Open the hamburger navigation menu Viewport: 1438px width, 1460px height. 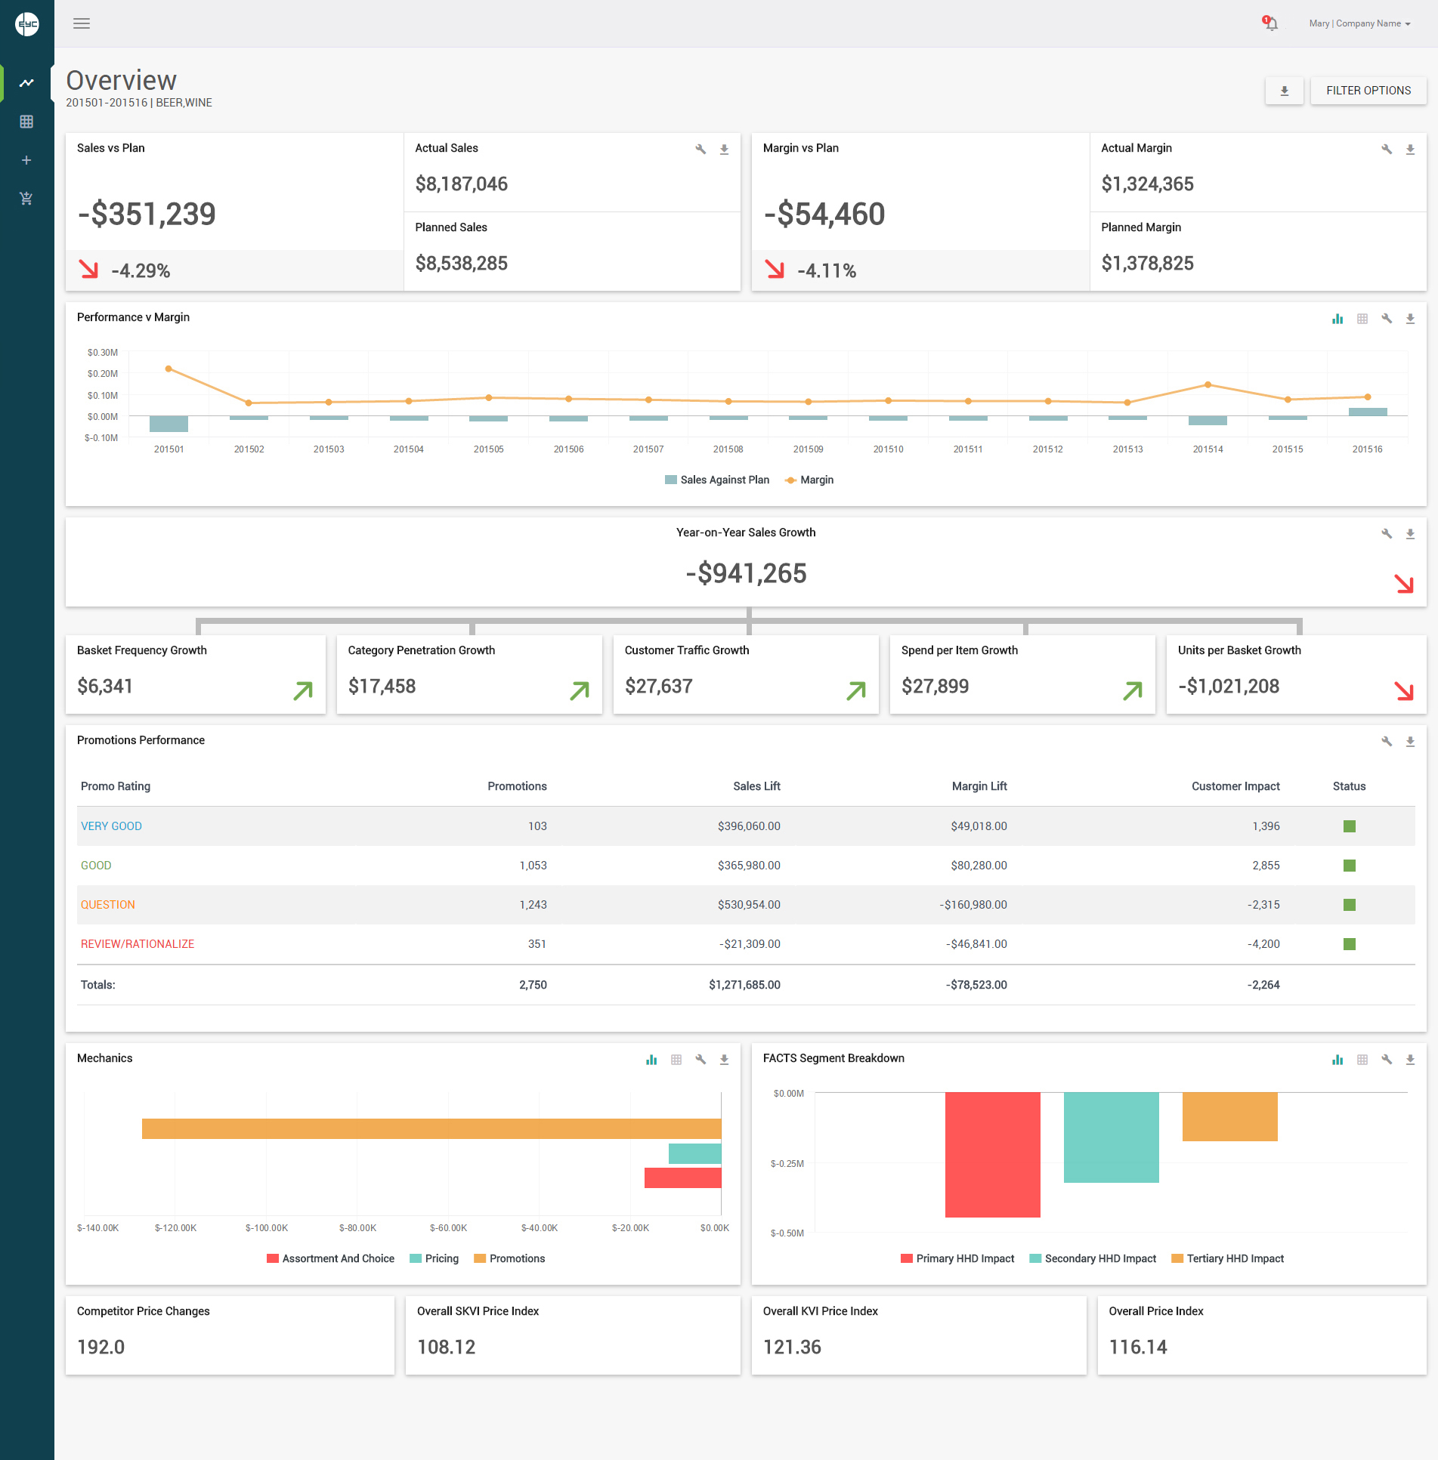coord(82,23)
